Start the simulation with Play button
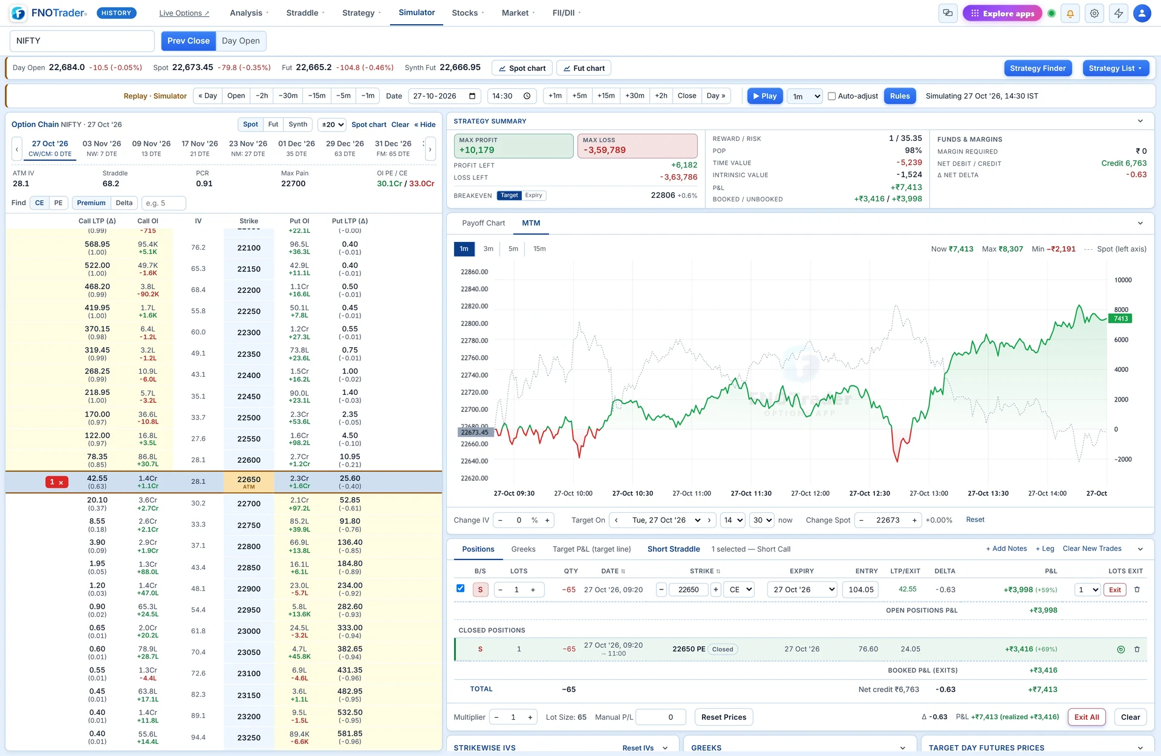The width and height of the screenshot is (1161, 756). coord(765,96)
